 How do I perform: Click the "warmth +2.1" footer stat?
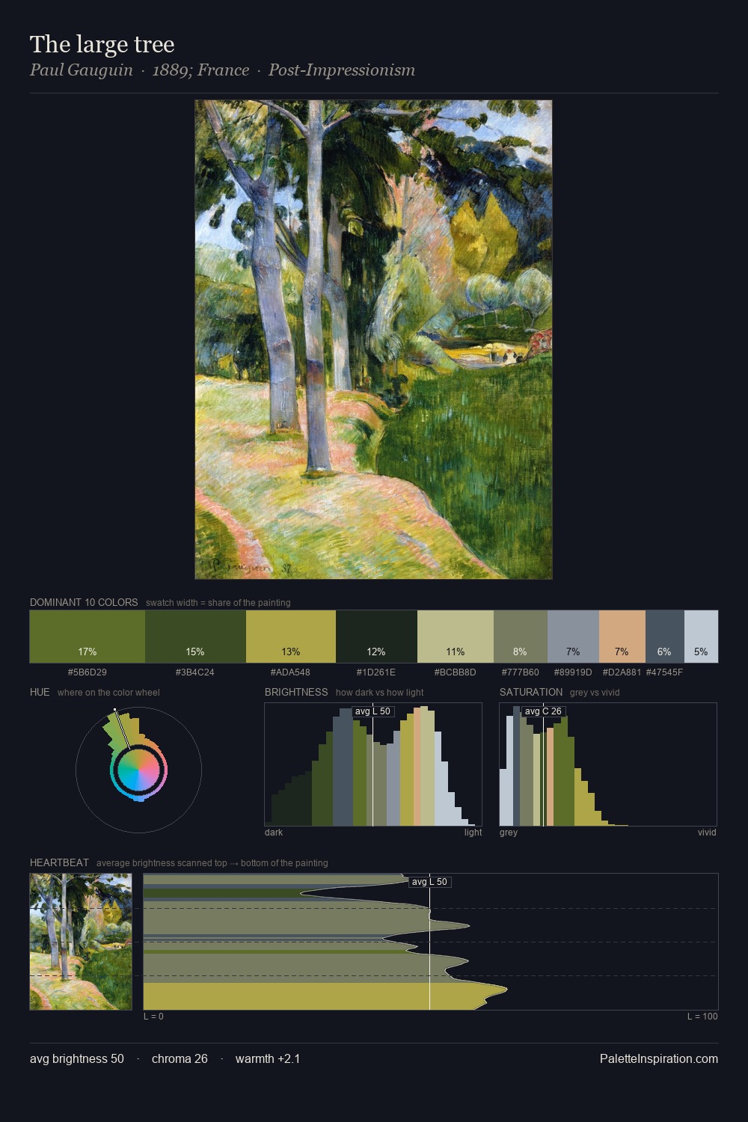[268, 1059]
